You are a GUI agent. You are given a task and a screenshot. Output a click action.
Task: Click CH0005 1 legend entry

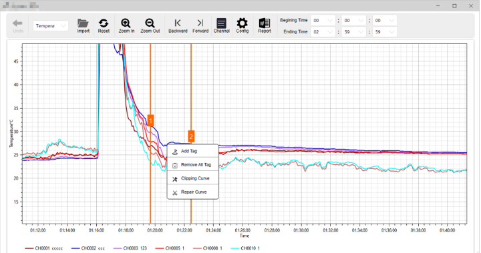pyautogui.click(x=170, y=248)
